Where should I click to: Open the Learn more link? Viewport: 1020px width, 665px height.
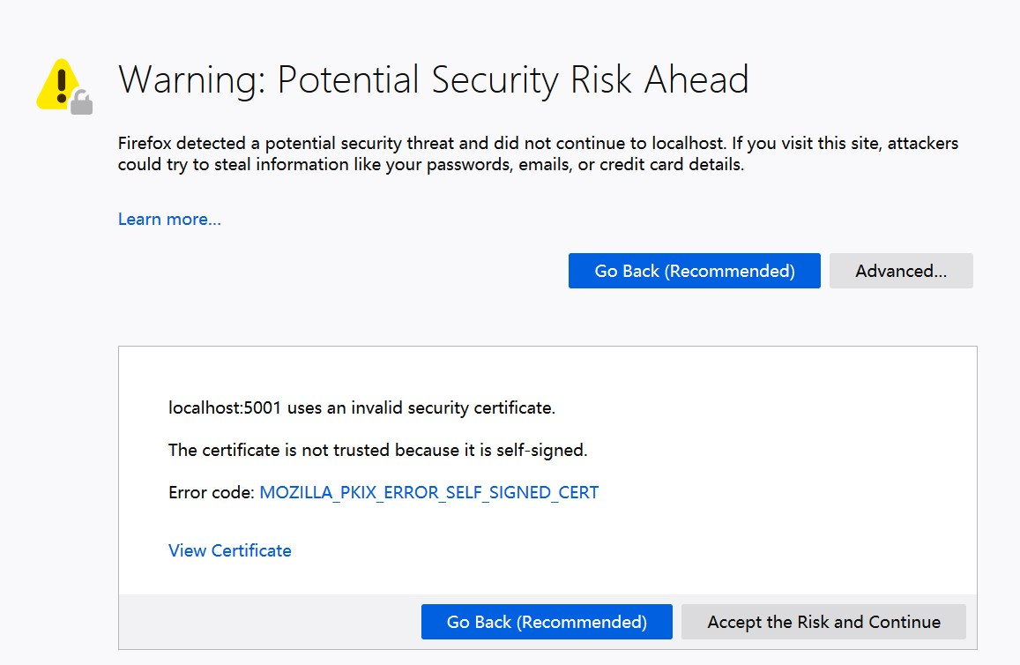click(169, 219)
